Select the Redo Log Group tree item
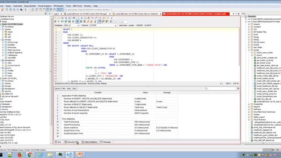281x158 pixels. (14, 50)
